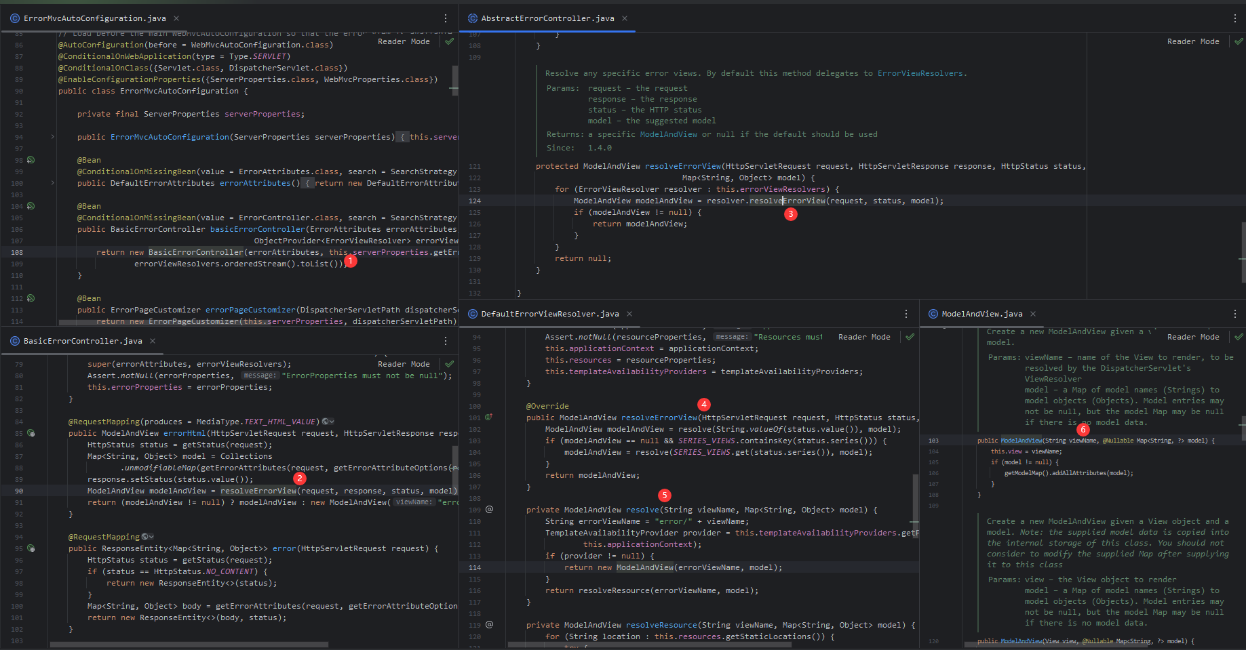This screenshot has height=650, width=1246.
Task: Toggle Reader Mode in ModelAndView editor
Action: click(1193, 337)
